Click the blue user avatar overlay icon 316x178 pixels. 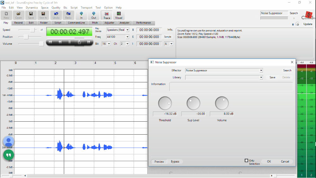coord(9,141)
